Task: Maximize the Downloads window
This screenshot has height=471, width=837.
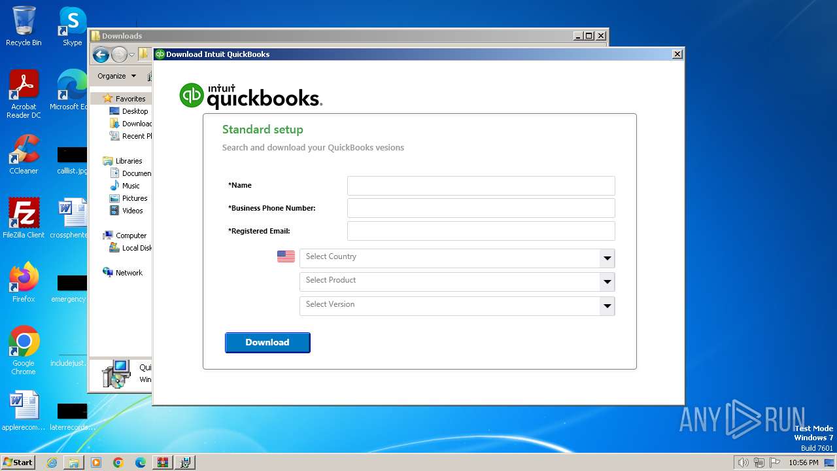Action: coord(589,36)
